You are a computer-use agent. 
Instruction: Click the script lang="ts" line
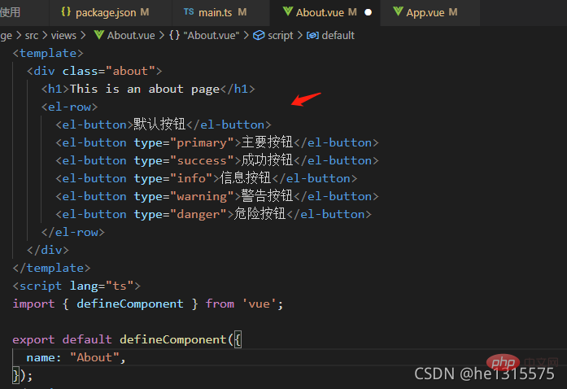76,286
